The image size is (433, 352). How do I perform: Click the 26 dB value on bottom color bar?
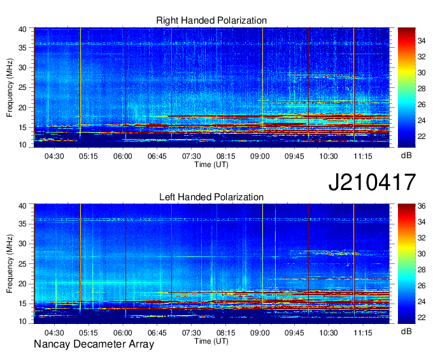tap(422, 286)
